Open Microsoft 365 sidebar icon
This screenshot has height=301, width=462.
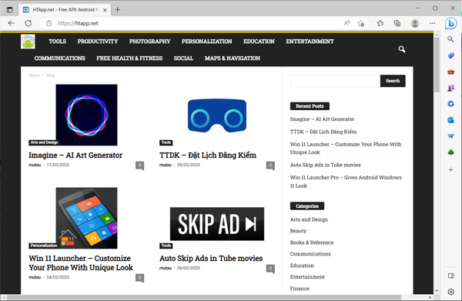click(450, 104)
